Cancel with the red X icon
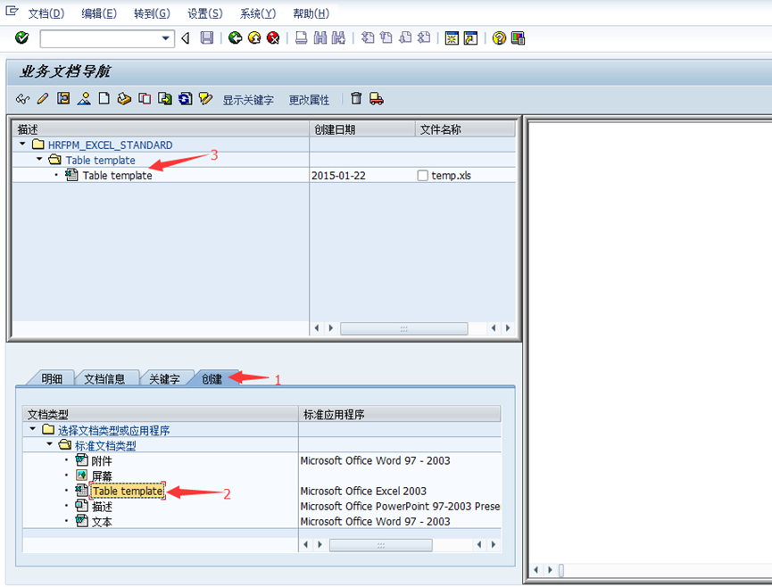The image size is (772, 587). click(x=273, y=37)
